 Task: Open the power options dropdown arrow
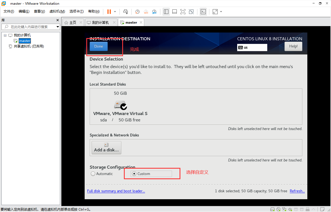point(115,12)
